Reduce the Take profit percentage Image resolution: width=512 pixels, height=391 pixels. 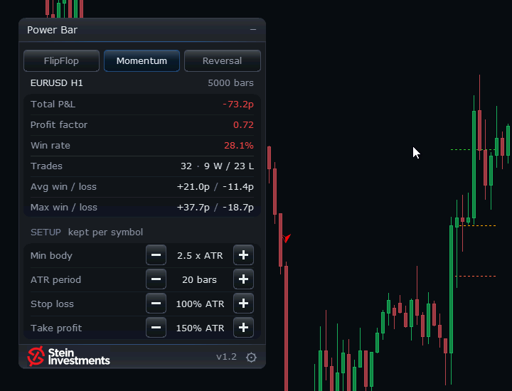tap(156, 327)
